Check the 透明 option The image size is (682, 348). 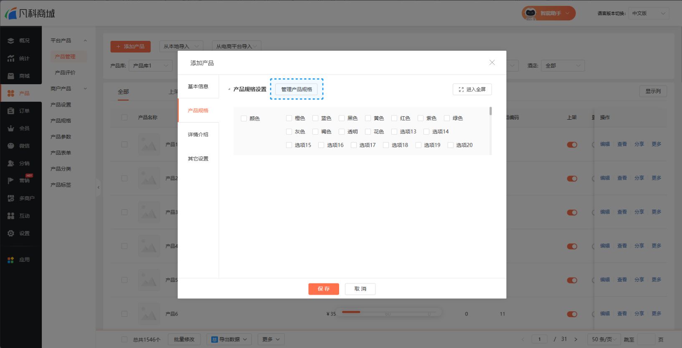click(x=342, y=131)
